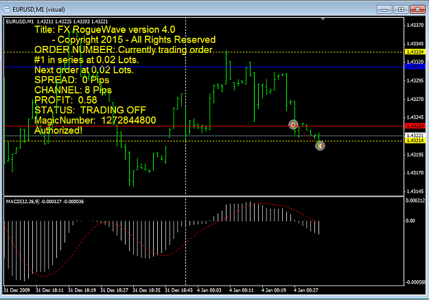
Task: Click the '4 Jan 00:11' time label
Action: click(x=242, y=290)
